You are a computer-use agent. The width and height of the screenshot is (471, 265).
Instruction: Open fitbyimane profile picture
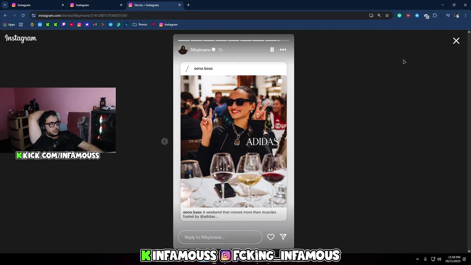[183, 50]
